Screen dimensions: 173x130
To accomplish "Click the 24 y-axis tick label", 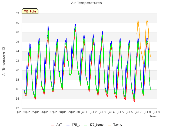I will pyautogui.click(x=17, y=51).
